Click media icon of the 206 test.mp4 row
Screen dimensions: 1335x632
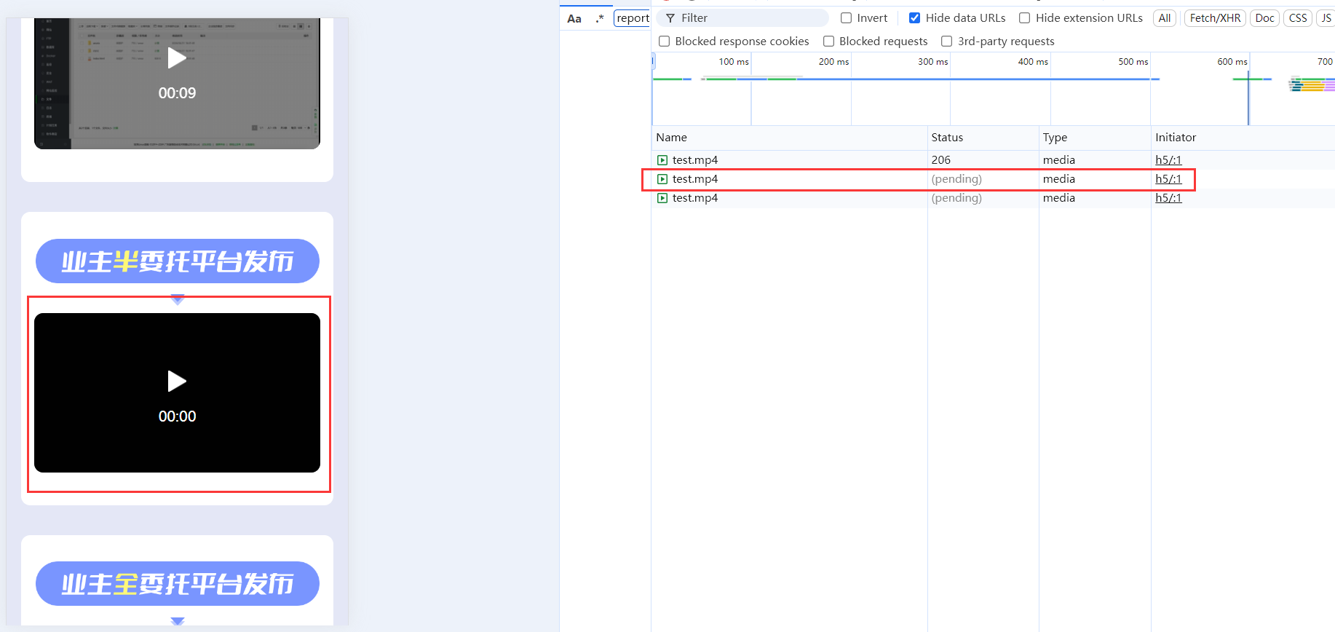click(662, 160)
